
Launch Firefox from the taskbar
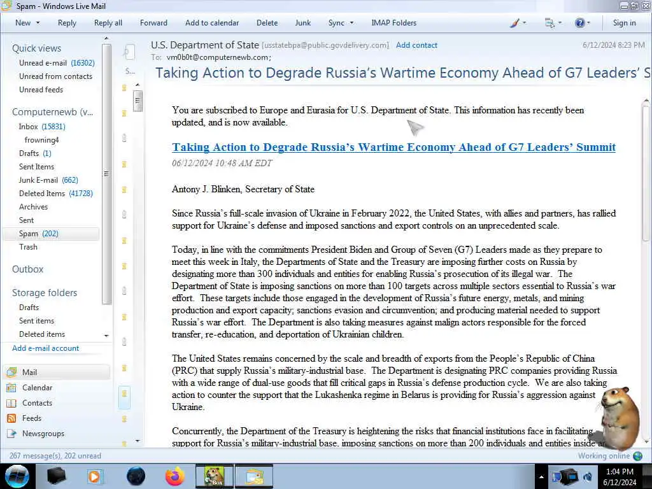pos(175,476)
